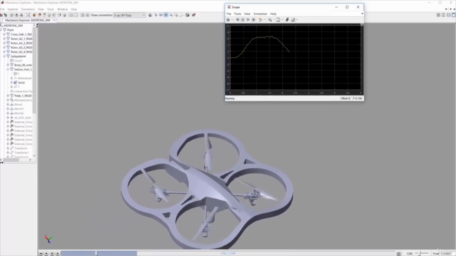456x256 pixels.
Task: Open the Help menu in Scope window
Action: tap(273, 14)
